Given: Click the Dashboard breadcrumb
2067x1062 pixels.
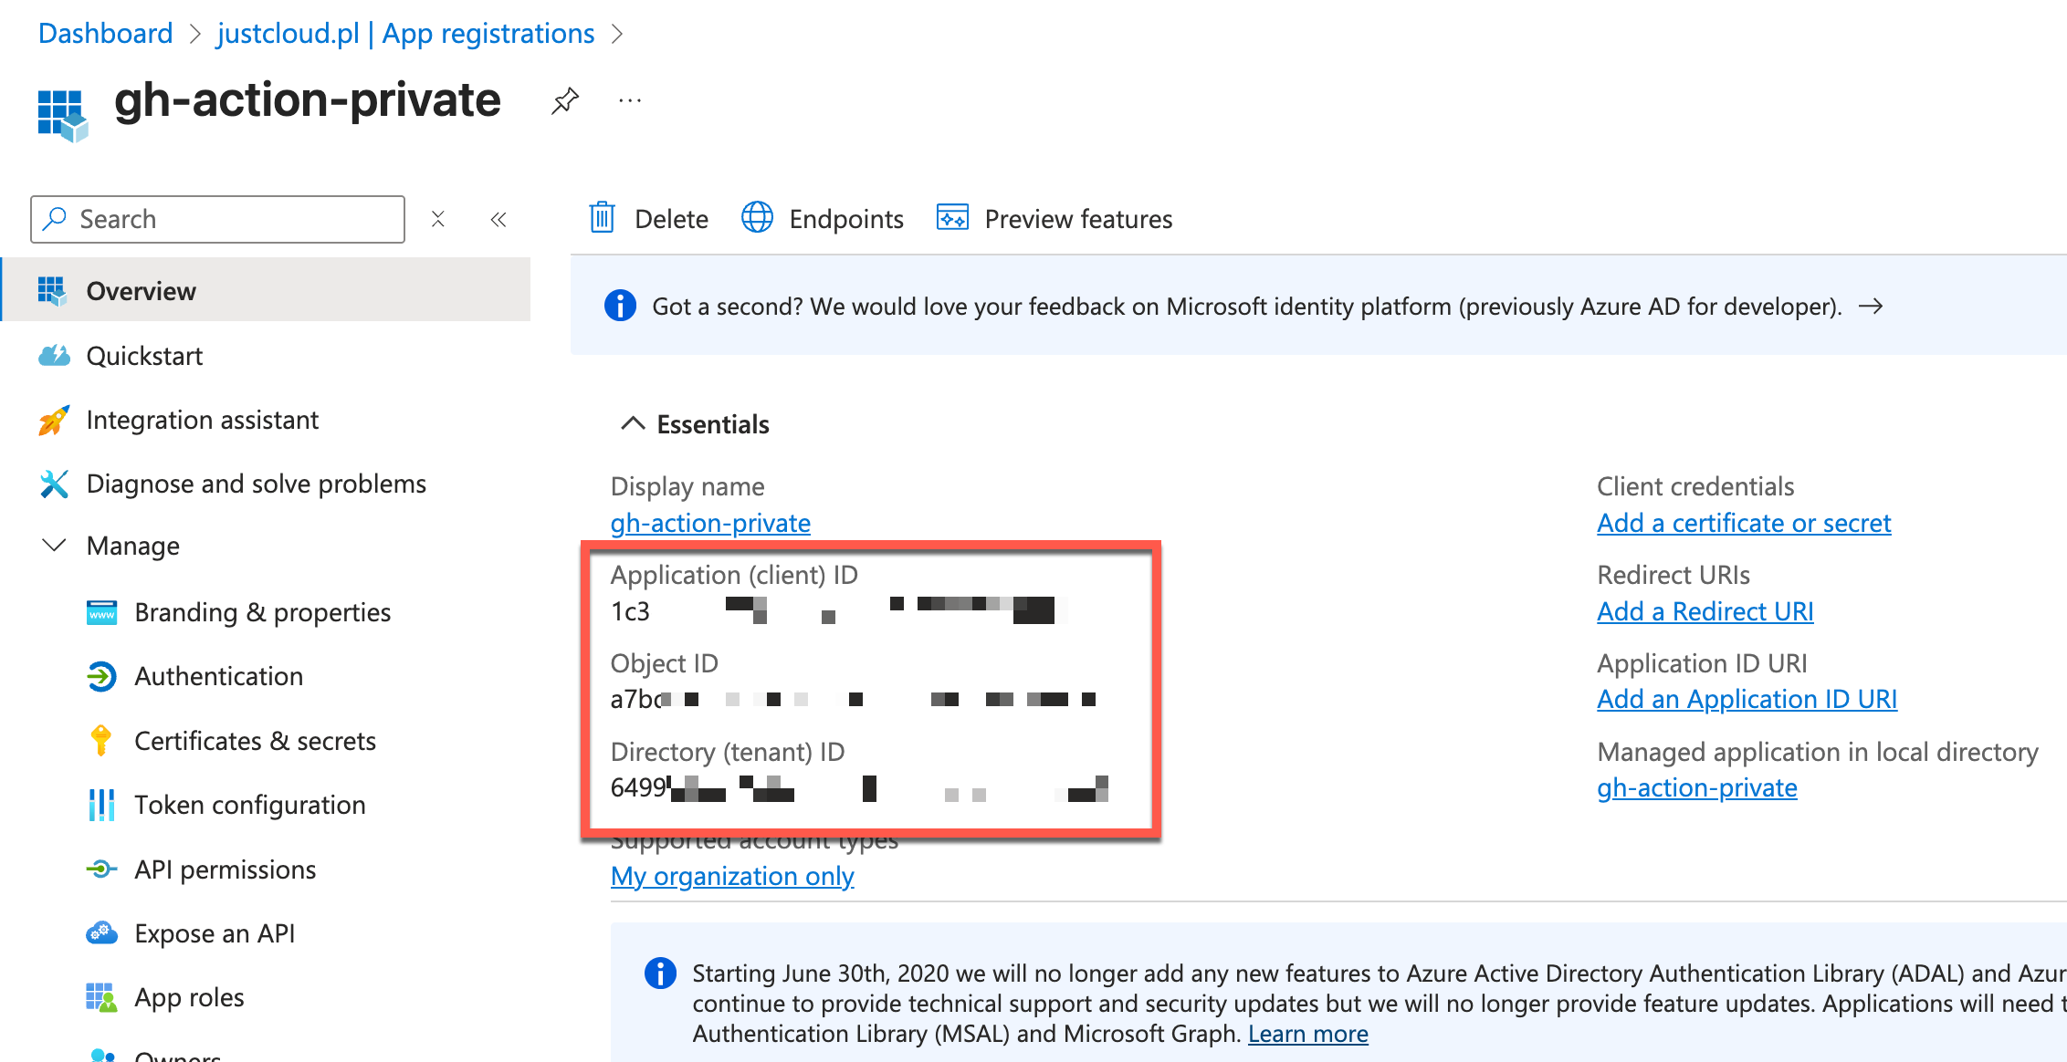Looking at the screenshot, I should (x=105, y=34).
